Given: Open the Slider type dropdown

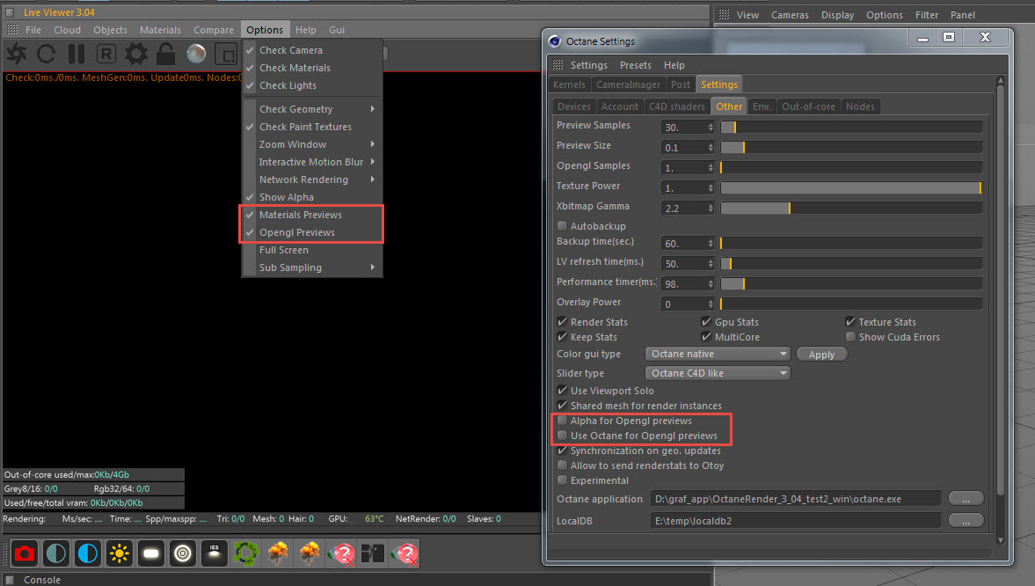Looking at the screenshot, I should 718,373.
